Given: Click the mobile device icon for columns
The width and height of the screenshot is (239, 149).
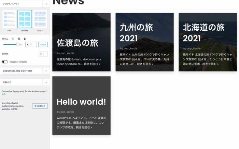Looking at the screenshot, I should [x=25, y=39].
